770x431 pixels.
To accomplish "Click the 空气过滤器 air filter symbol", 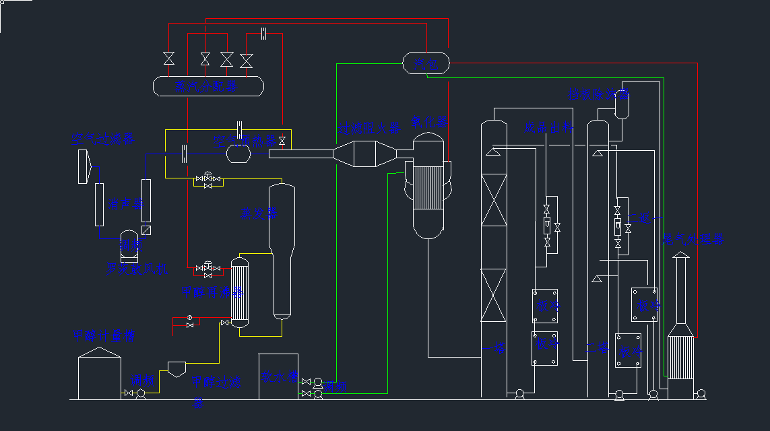I will (84, 166).
